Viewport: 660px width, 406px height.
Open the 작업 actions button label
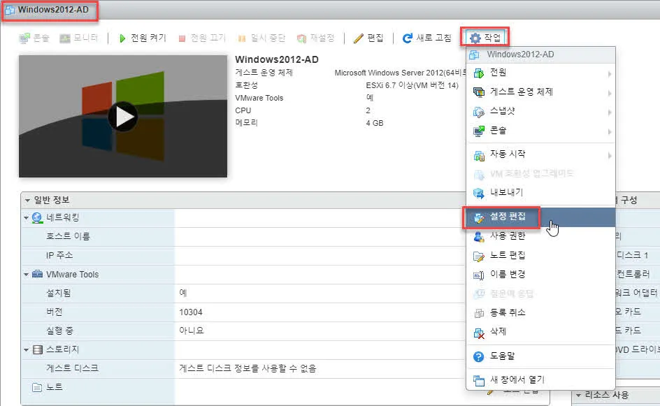pyautogui.click(x=492, y=38)
